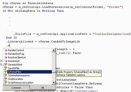Click the SaveAsXhtml property icon
Image resolution: width=131 pixels, height=92 pixels.
5,65
